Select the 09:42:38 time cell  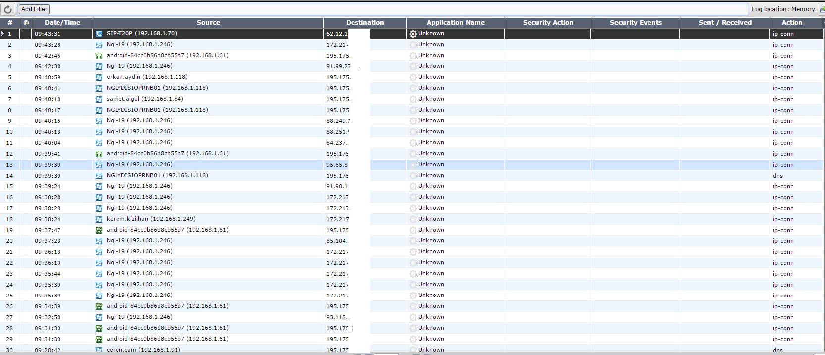click(48, 66)
